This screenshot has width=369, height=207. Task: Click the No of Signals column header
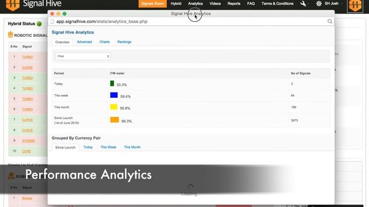point(300,73)
